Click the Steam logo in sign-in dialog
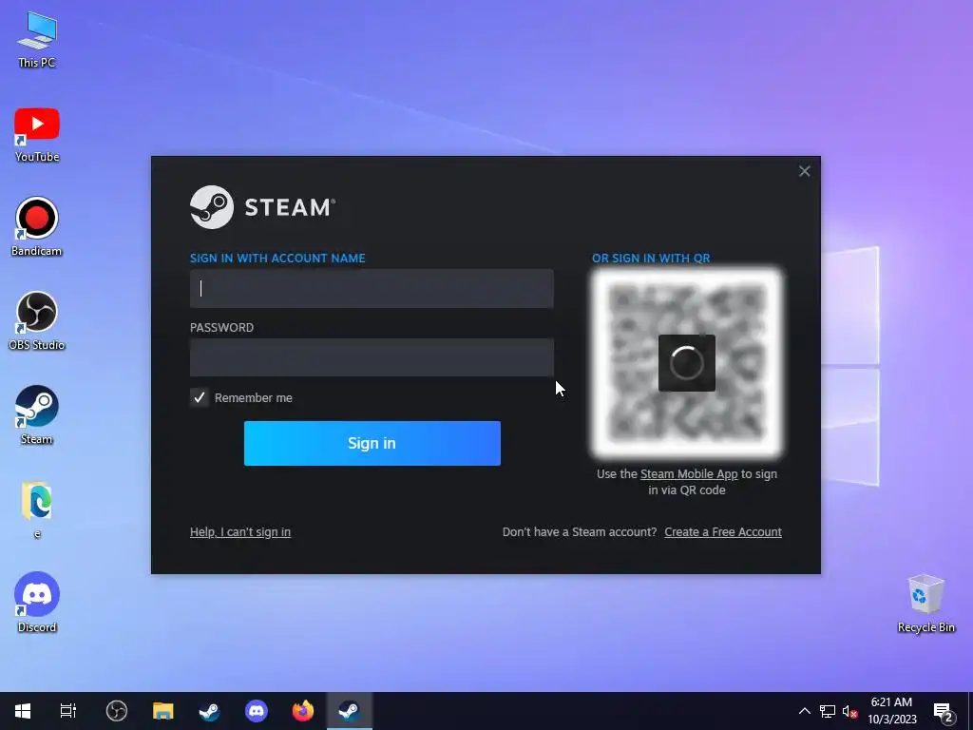973x730 pixels. (262, 207)
